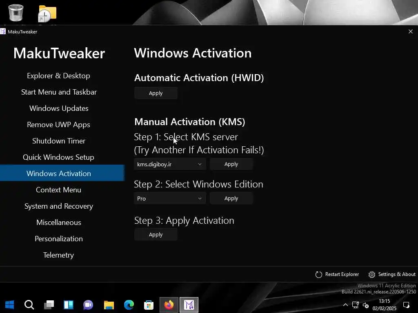Launch the Chat app from taskbar

(x=88, y=305)
